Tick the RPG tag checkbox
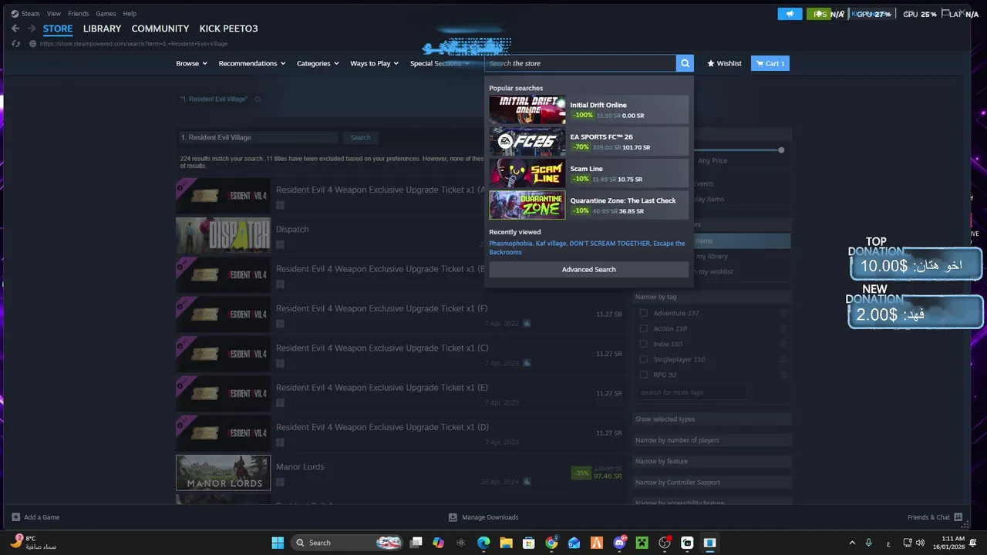Viewport: 987px width, 555px height. coord(644,375)
